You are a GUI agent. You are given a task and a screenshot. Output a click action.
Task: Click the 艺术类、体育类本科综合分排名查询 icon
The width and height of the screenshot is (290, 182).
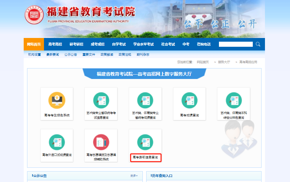(x=234, y=100)
